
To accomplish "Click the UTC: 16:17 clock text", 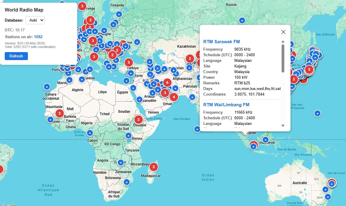I will [x=15, y=30].
